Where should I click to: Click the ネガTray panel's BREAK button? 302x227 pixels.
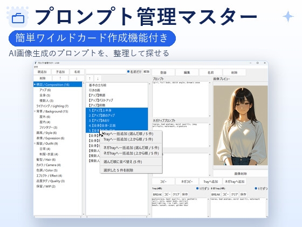pos(216,195)
